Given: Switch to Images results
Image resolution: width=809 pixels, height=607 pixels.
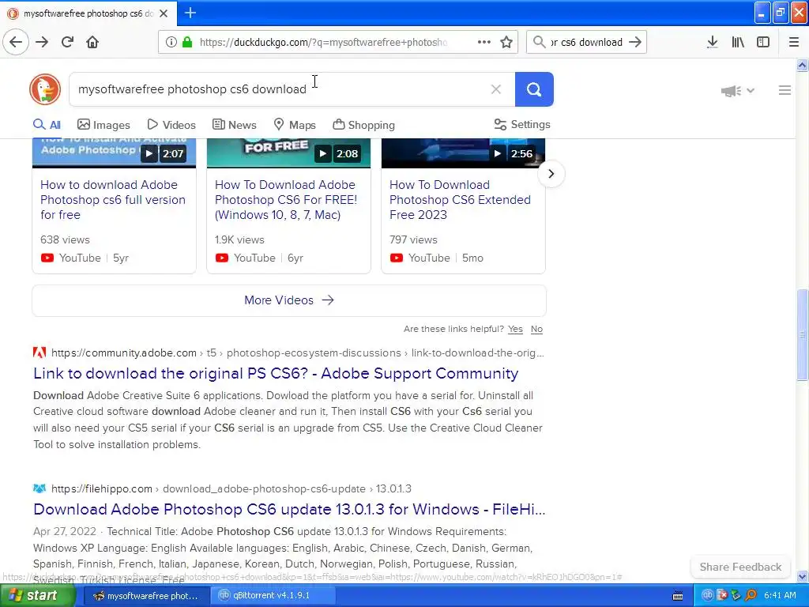Looking at the screenshot, I should 103,124.
